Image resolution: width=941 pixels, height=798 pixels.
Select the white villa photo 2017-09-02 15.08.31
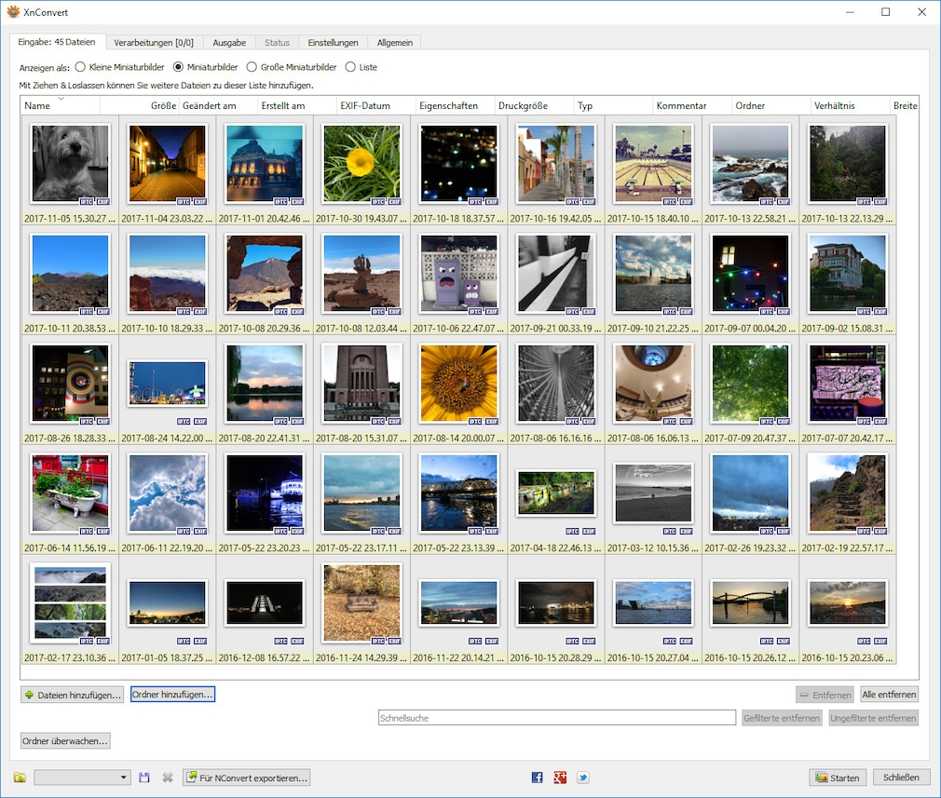coord(848,274)
